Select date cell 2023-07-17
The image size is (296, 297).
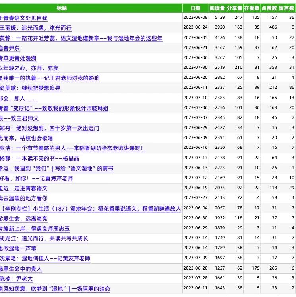click(195, 158)
